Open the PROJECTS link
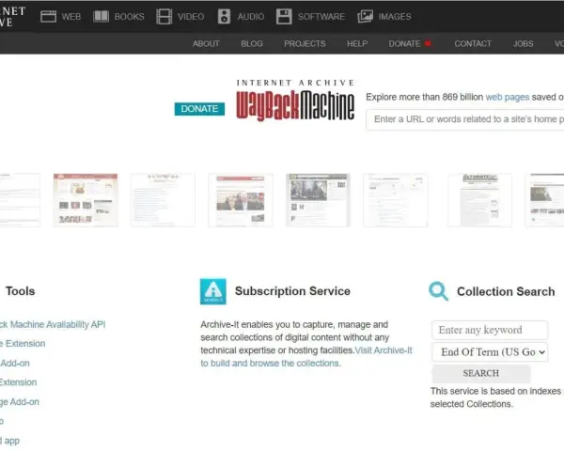Screen dimensions: 564x451 (305, 44)
